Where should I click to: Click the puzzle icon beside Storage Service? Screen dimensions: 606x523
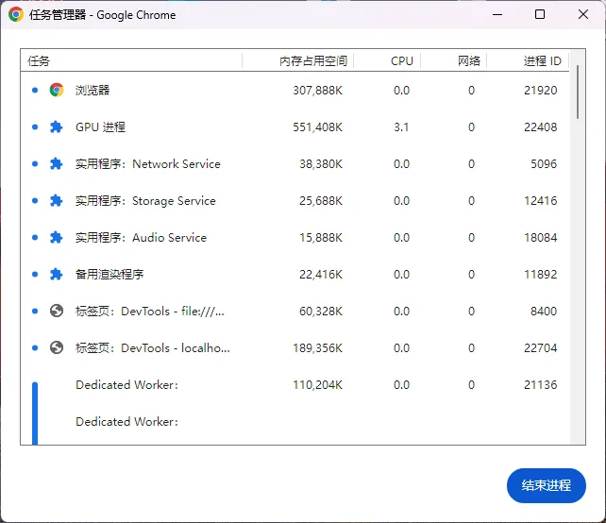click(x=57, y=201)
